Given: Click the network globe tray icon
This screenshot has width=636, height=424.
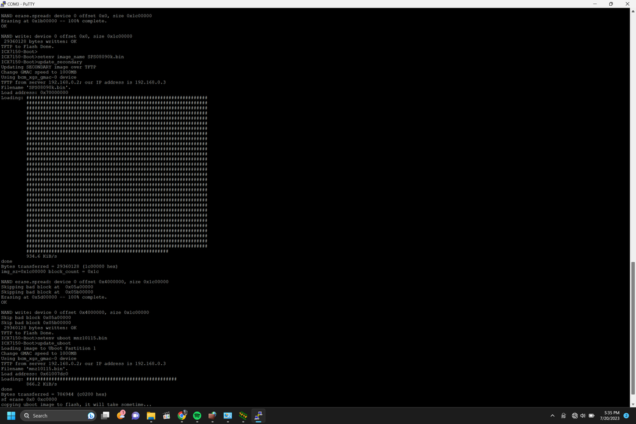Looking at the screenshot, I should tap(574, 416).
